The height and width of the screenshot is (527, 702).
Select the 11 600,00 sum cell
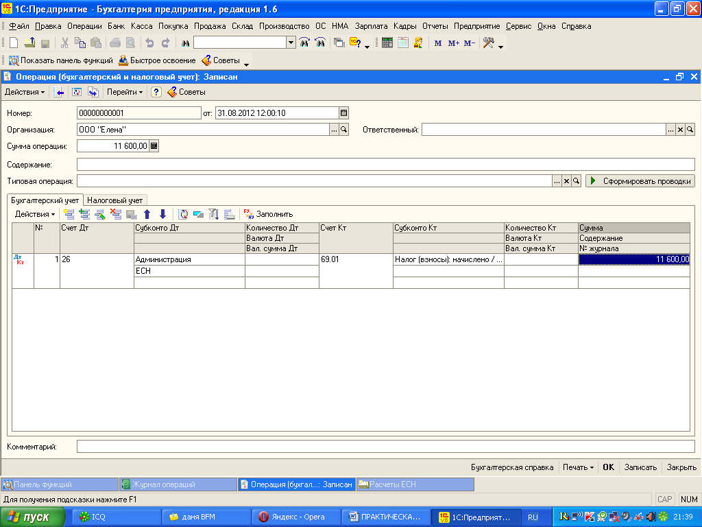(634, 259)
